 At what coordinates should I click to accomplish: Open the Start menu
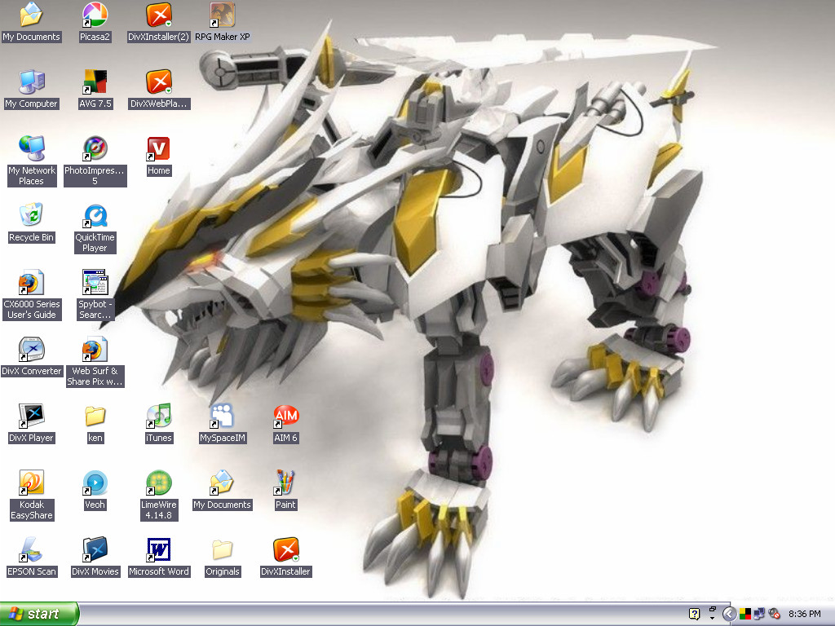coord(39,614)
